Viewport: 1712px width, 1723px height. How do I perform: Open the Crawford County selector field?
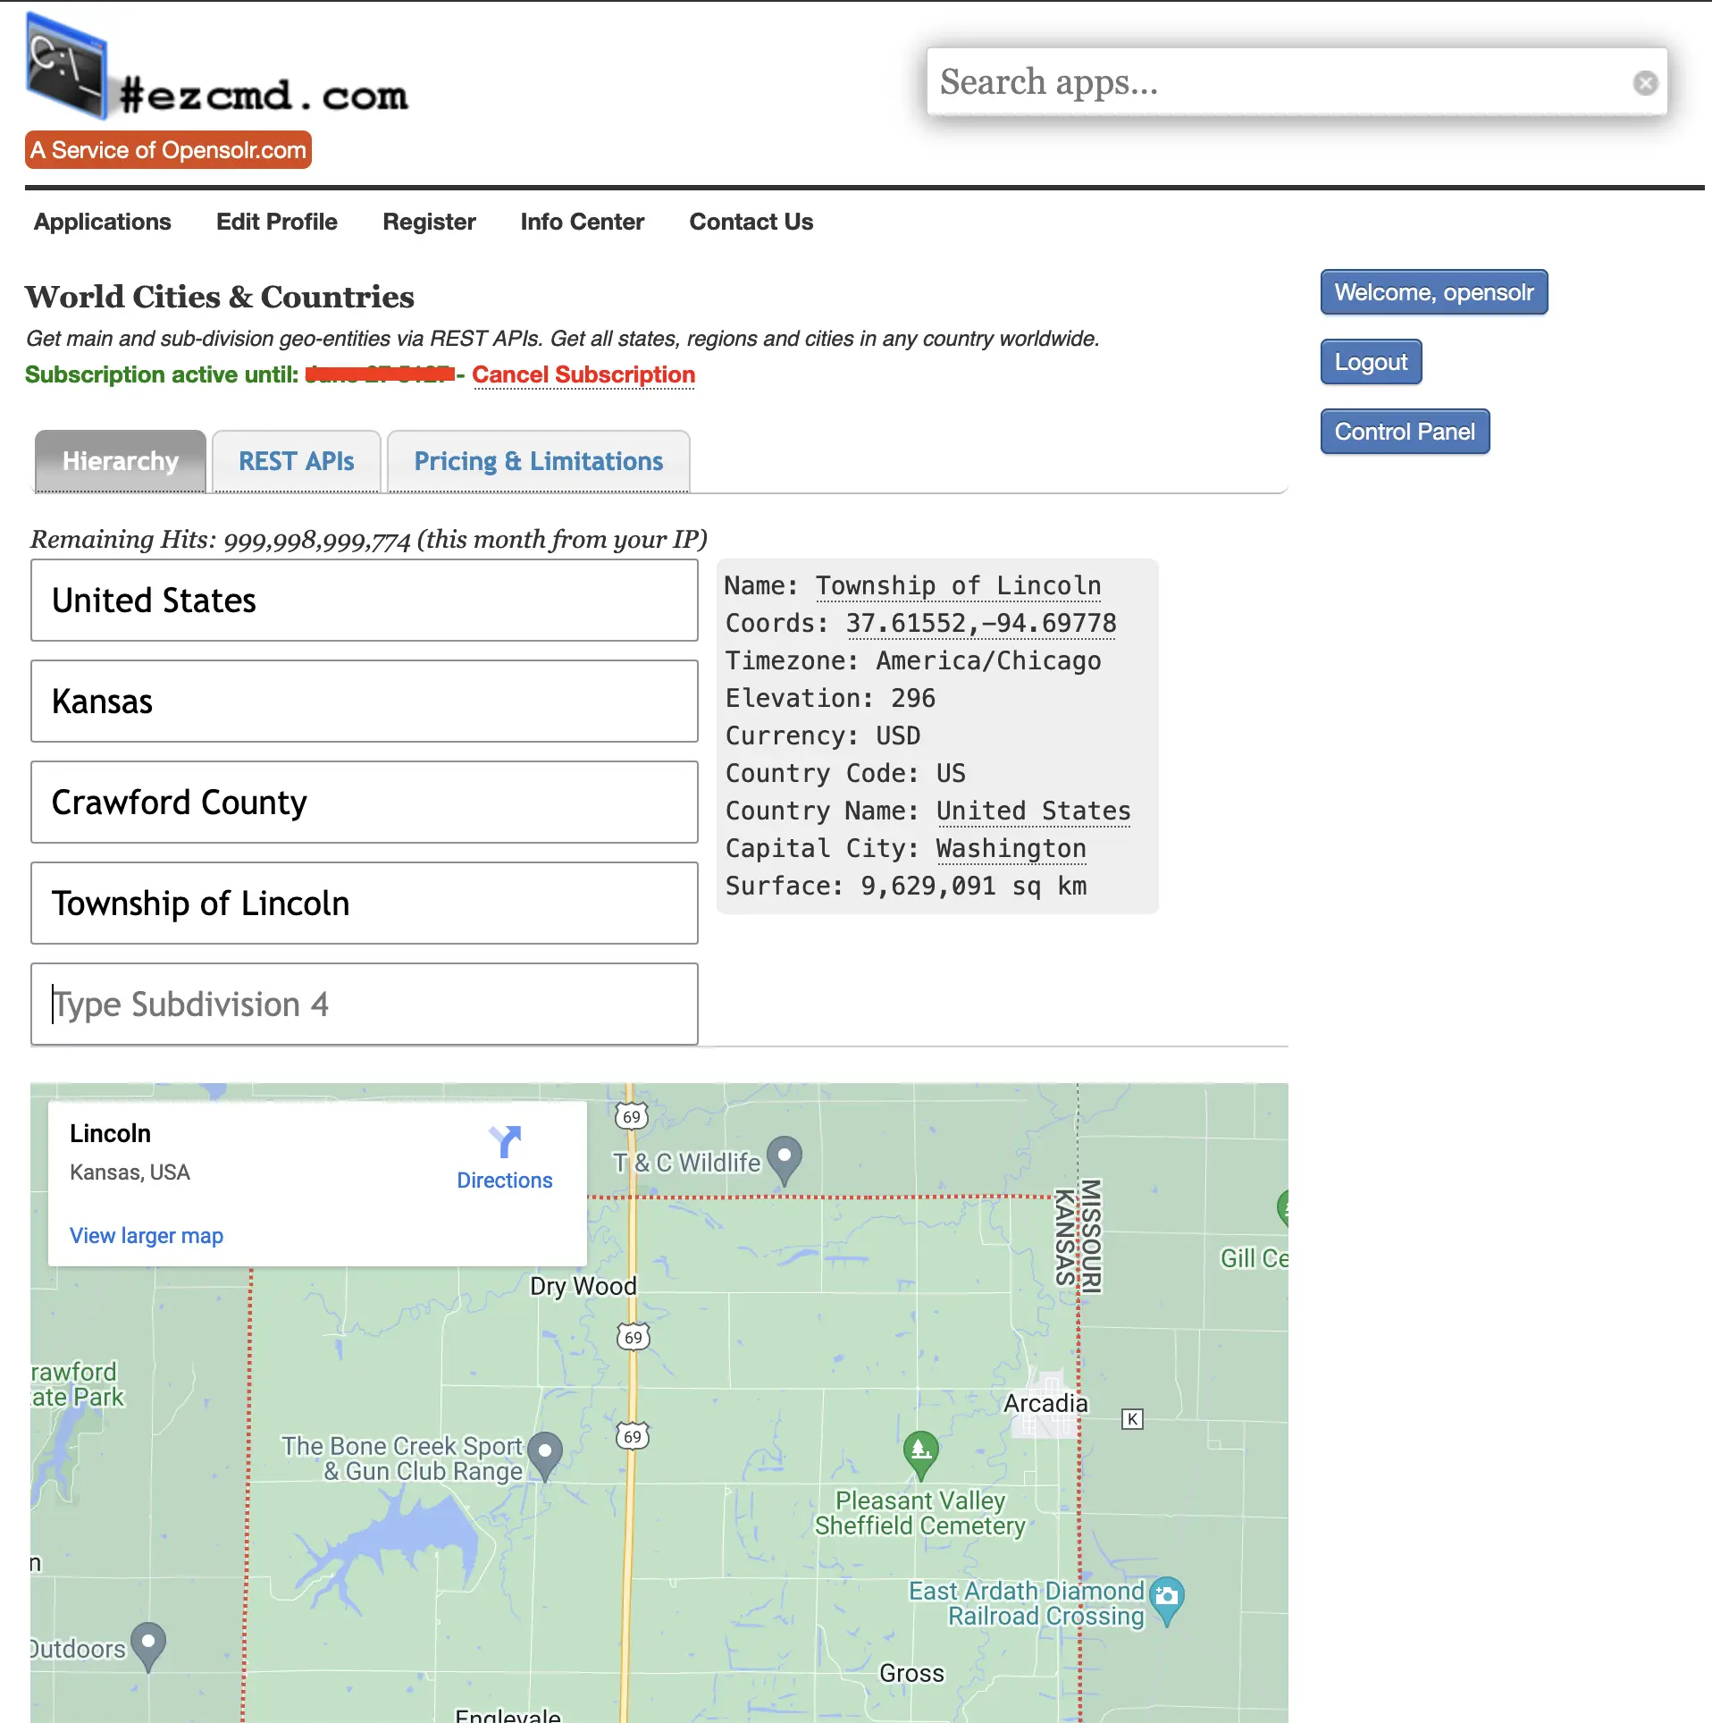coord(365,803)
